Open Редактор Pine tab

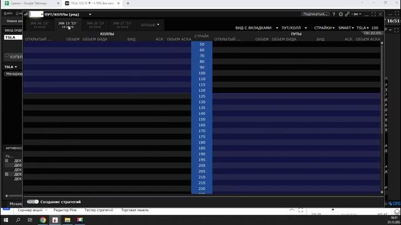[65, 210]
